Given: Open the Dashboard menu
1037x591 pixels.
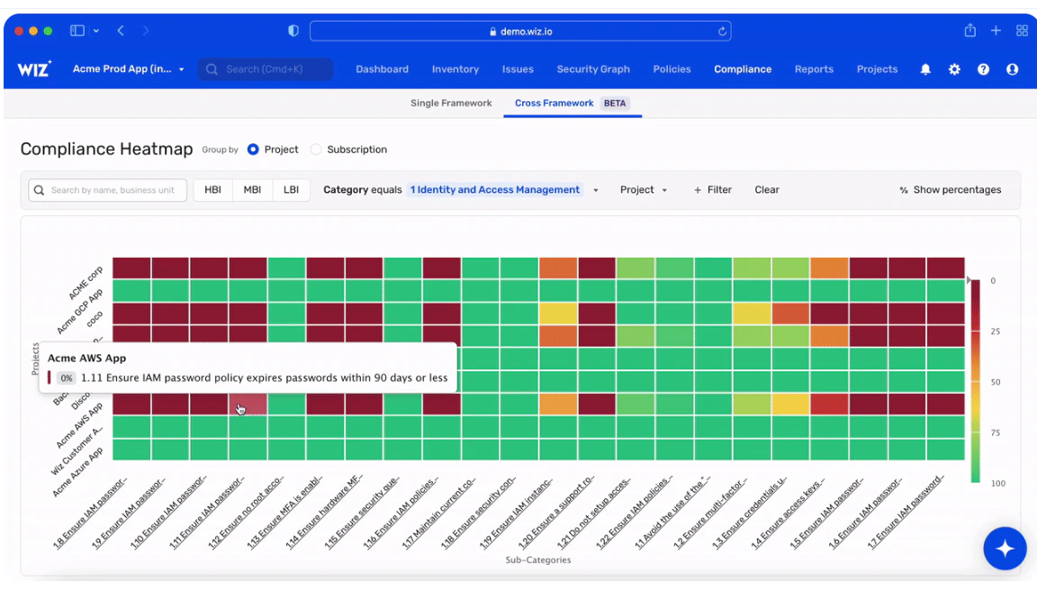Looking at the screenshot, I should pos(383,68).
